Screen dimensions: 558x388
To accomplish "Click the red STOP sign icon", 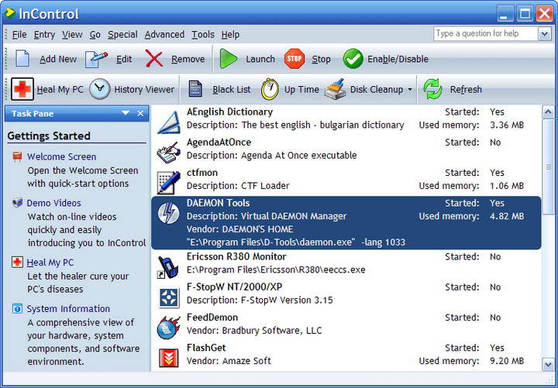I will point(294,59).
